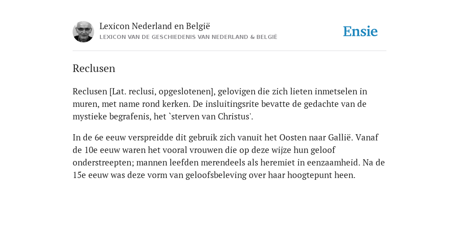The image size is (459, 229).
Task: Click the author's round profile photo
Action: (83, 32)
